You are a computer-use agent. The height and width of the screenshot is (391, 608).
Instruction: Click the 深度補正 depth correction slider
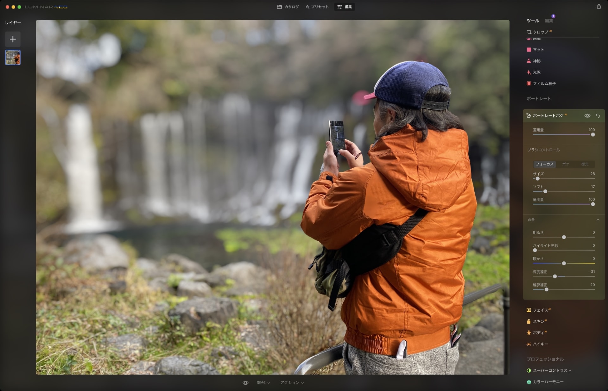tap(555, 276)
